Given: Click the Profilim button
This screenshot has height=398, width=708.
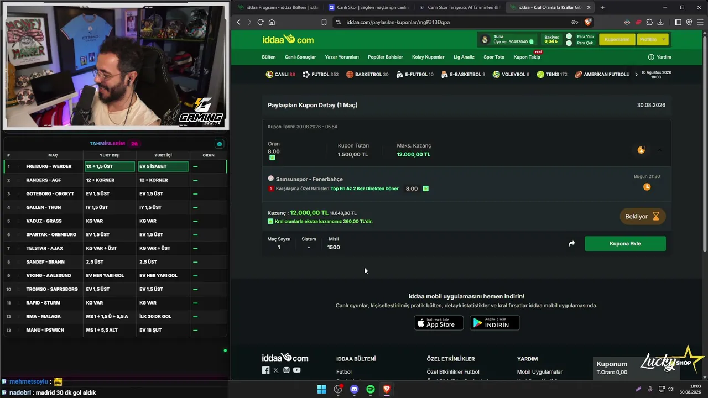Looking at the screenshot, I should coord(653,39).
